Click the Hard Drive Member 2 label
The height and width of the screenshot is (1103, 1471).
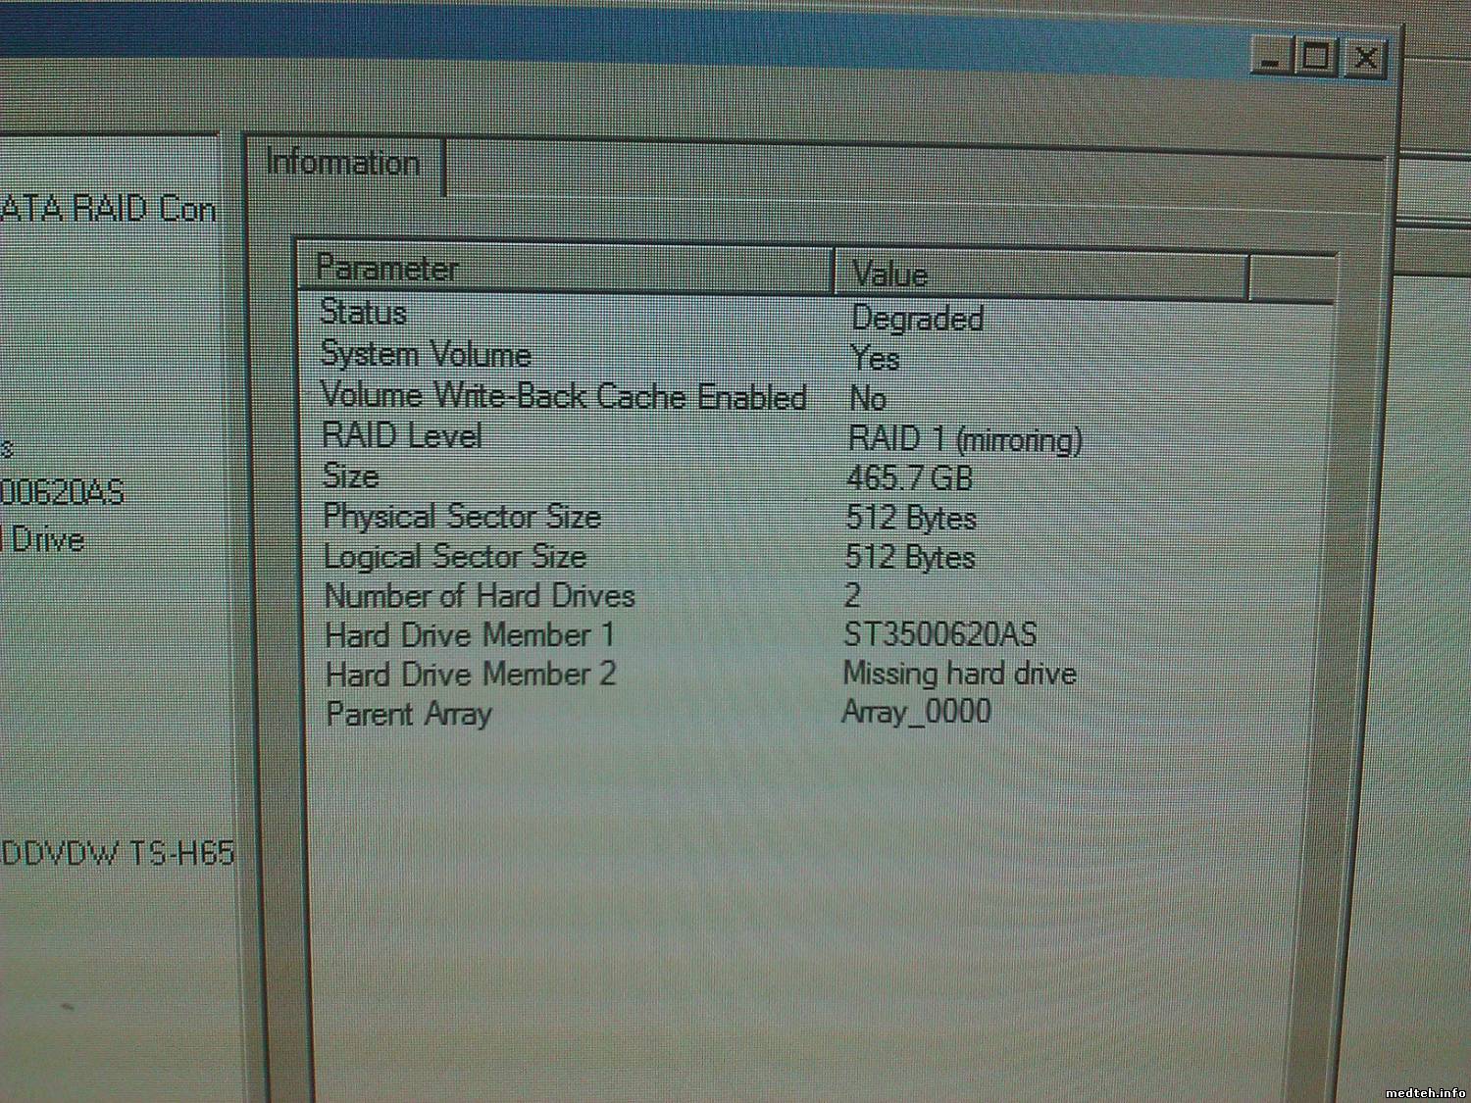point(471,675)
